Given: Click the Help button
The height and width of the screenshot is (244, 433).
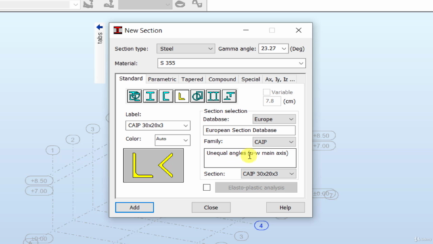Looking at the screenshot, I should pos(286,207).
